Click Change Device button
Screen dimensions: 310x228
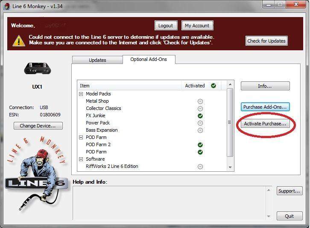click(38, 126)
